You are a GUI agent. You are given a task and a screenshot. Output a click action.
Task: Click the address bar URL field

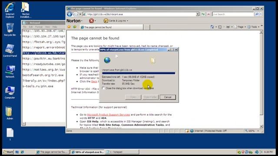point(139,14)
